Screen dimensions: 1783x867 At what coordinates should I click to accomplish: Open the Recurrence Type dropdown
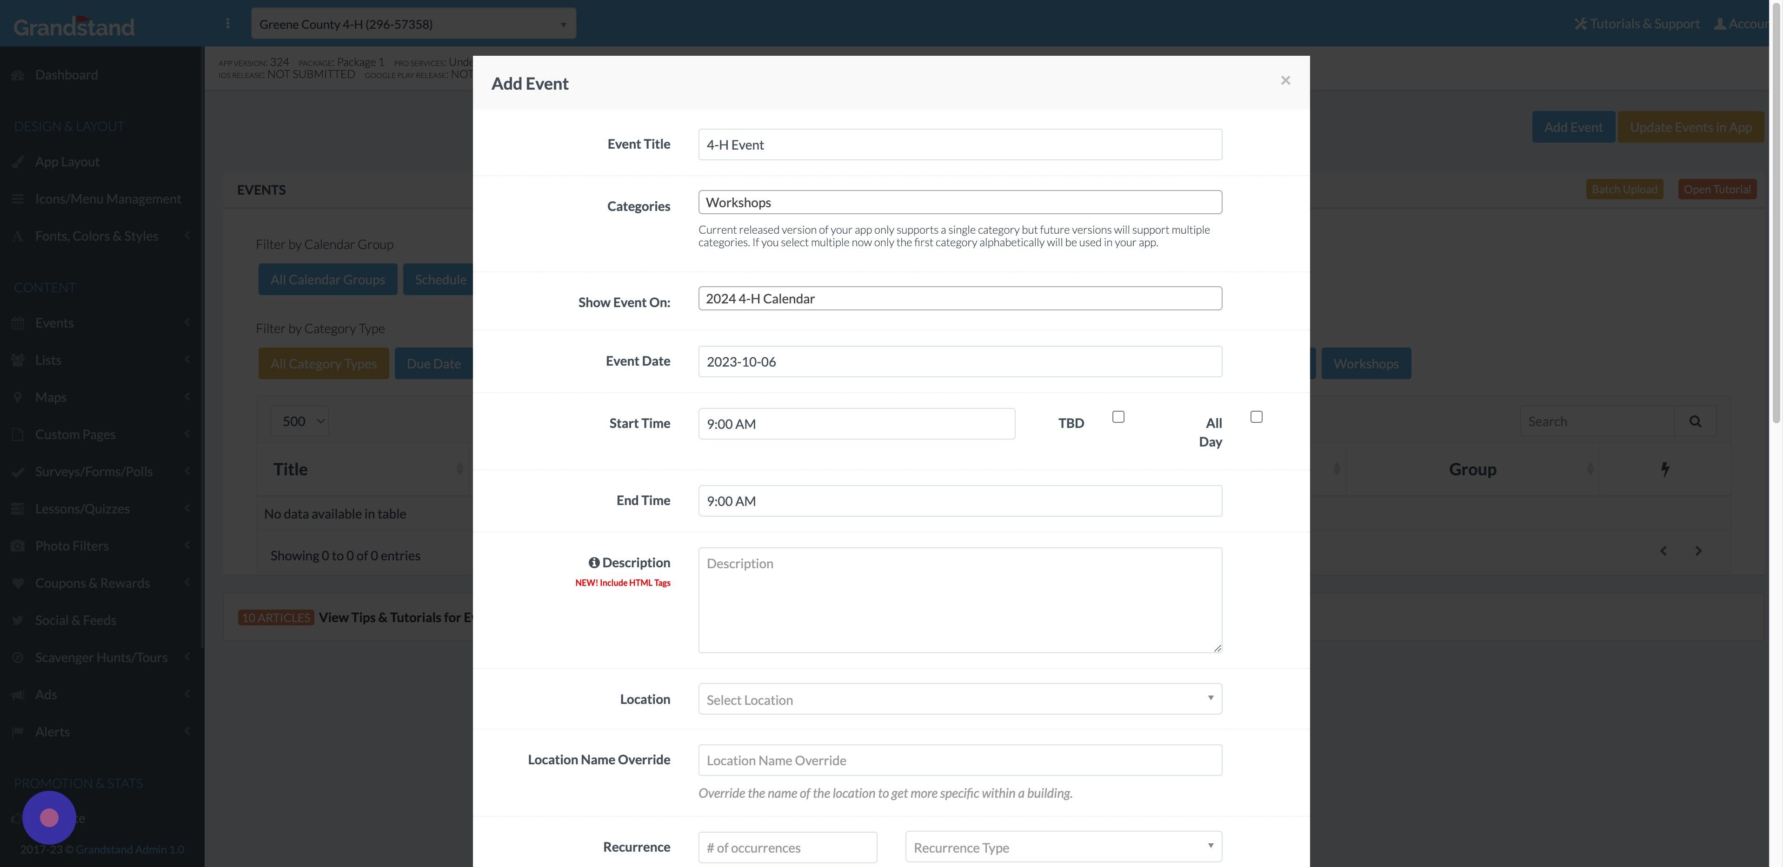(x=1063, y=847)
